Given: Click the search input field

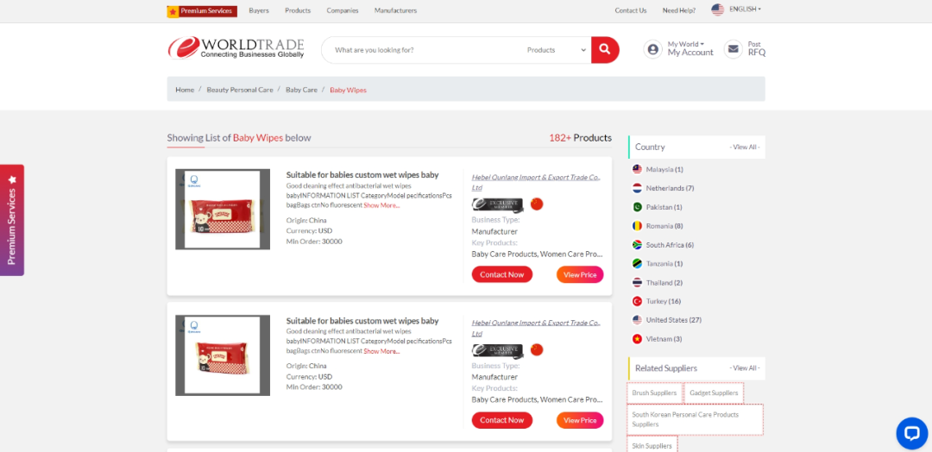Looking at the screenshot, I should pos(423,50).
